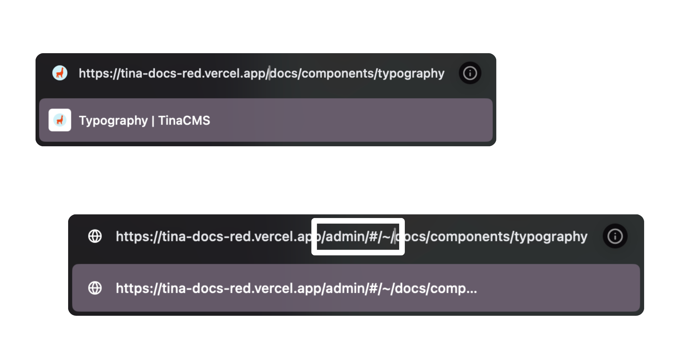The height and width of the screenshot is (352, 685).
Task: Click 'typography' at end of top URL
Action: pos(411,73)
